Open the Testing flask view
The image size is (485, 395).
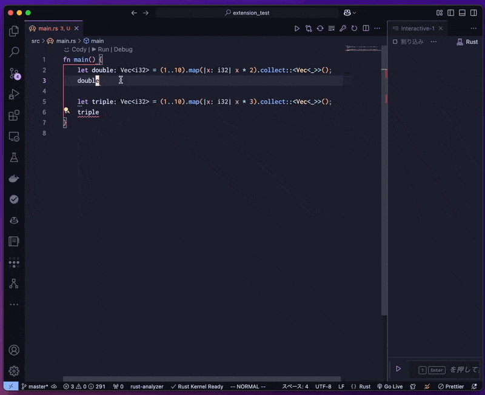(x=14, y=158)
